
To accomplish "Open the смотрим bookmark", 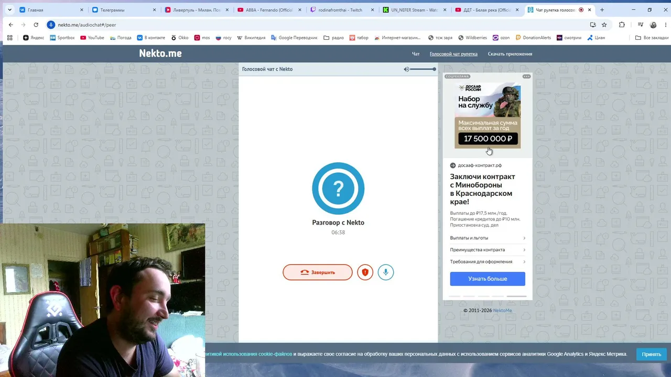I will (x=569, y=38).
